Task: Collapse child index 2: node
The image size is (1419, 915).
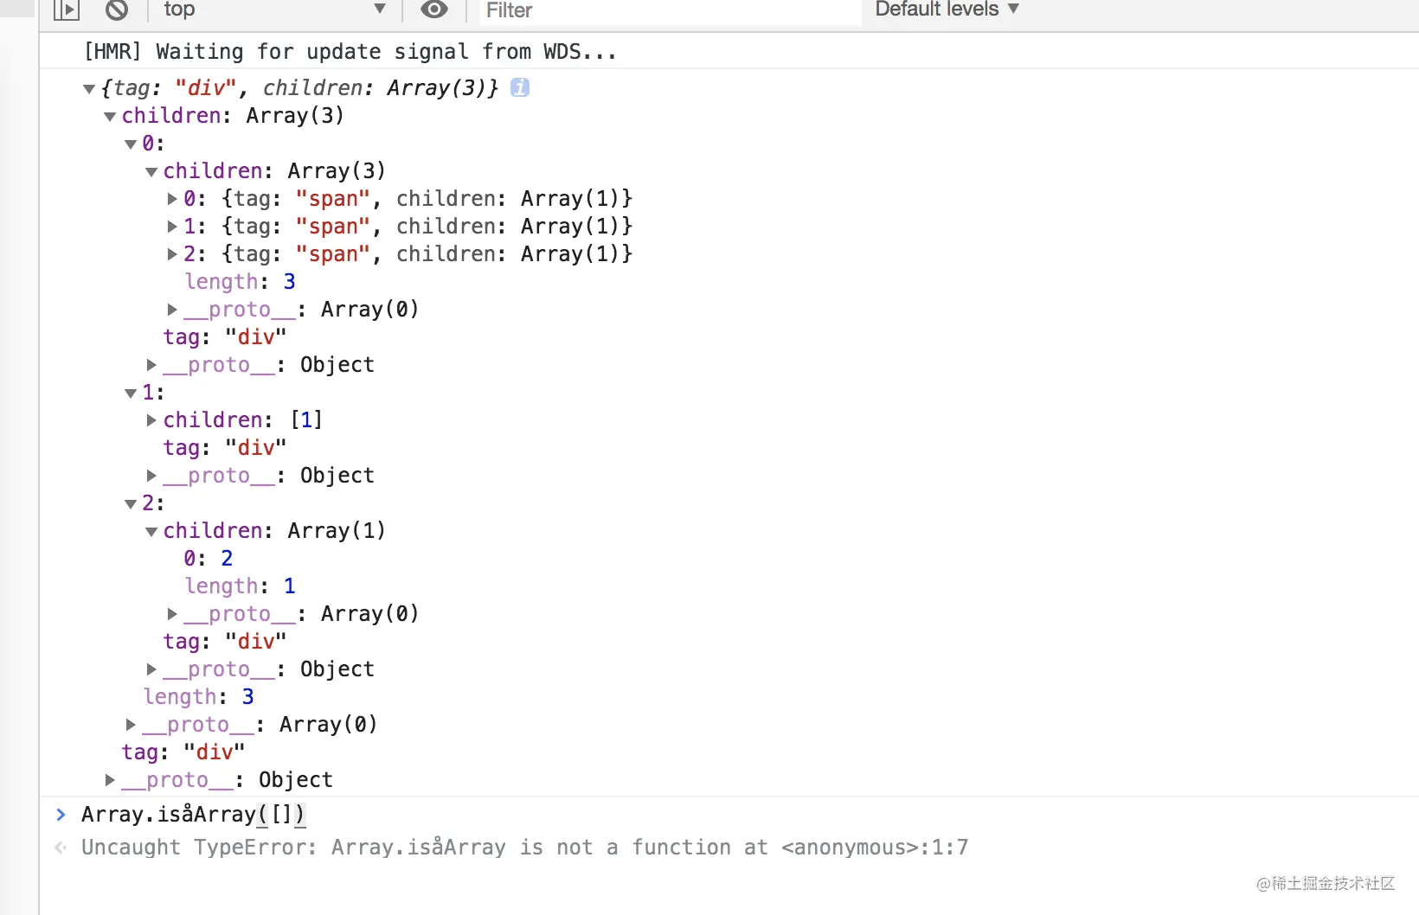Action: pyautogui.click(x=131, y=503)
